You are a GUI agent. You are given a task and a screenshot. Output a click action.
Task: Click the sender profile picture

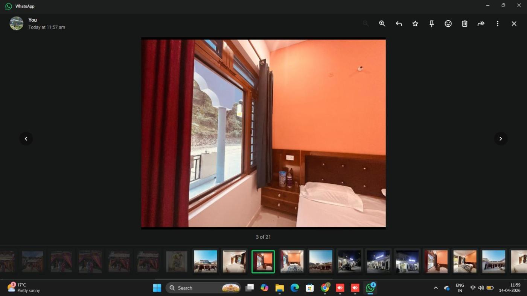click(17, 23)
